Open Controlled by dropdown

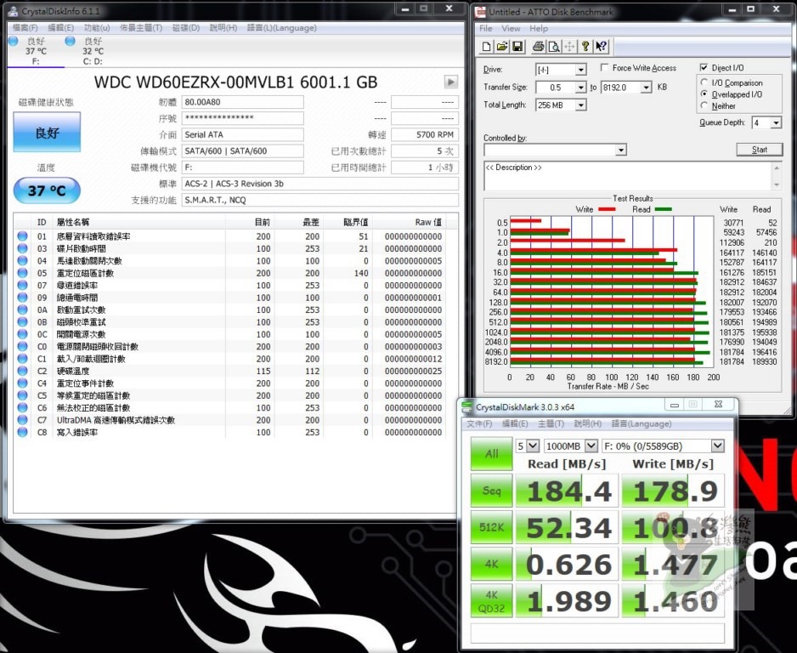(620, 150)
